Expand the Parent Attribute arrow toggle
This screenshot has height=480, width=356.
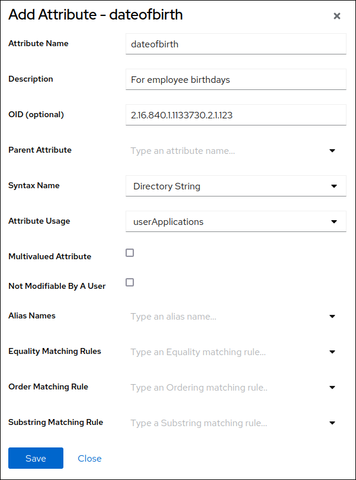[x=332, y=151]
